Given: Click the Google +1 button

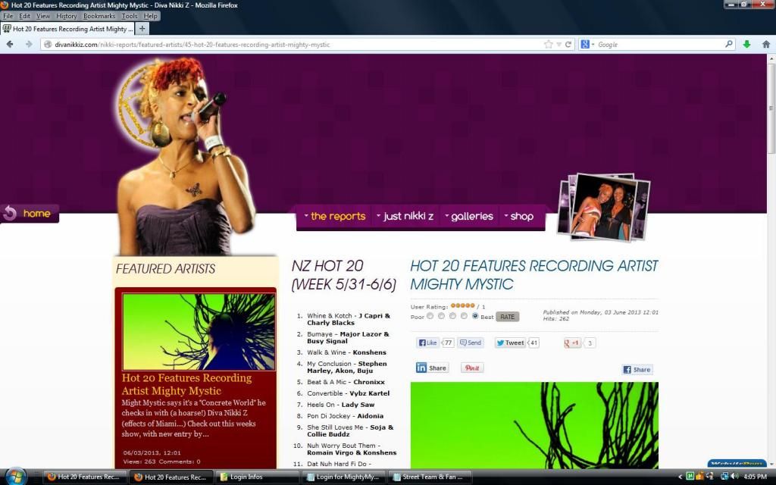Looking at the screenshot, I should [x=572, y=343].
